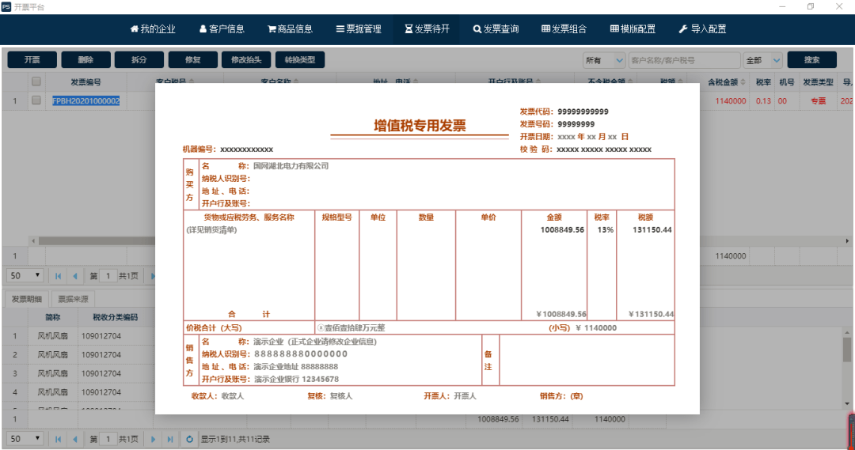Viewport: 855px width, 450px height.
Task: Click the upper pager page number field
Action: (108, 276)
